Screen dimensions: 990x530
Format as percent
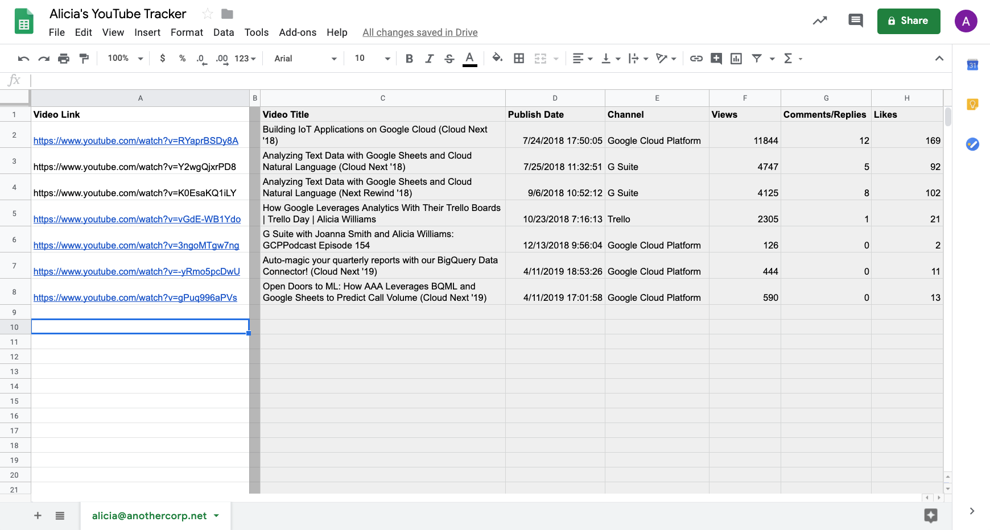[x=182, y=59]
